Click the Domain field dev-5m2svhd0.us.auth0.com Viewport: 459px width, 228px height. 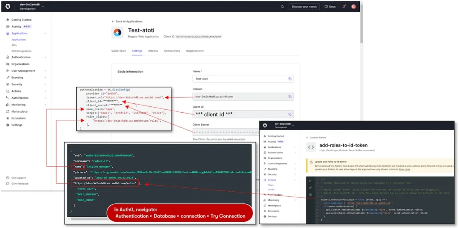point(243,97)
